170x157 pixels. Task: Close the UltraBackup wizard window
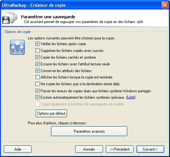pos(165,5)
